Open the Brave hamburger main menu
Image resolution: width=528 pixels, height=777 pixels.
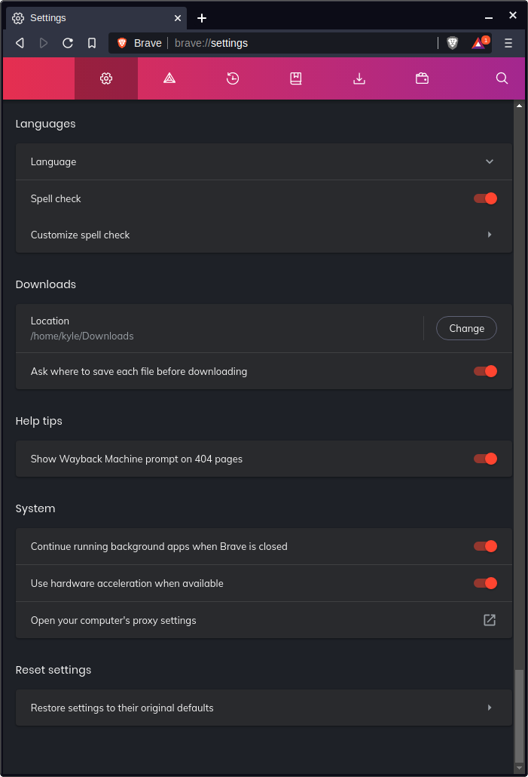tap(508, 43)
